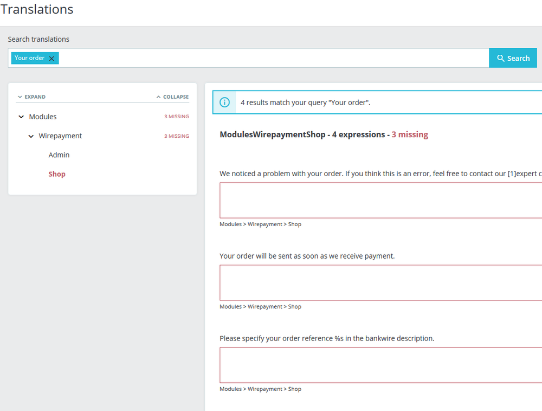The width and height of the screenshot is (542, 411).
Task: Click '3 MISSING' badge next to Modules
Action: pyautogui.click(x=176, y=117)
